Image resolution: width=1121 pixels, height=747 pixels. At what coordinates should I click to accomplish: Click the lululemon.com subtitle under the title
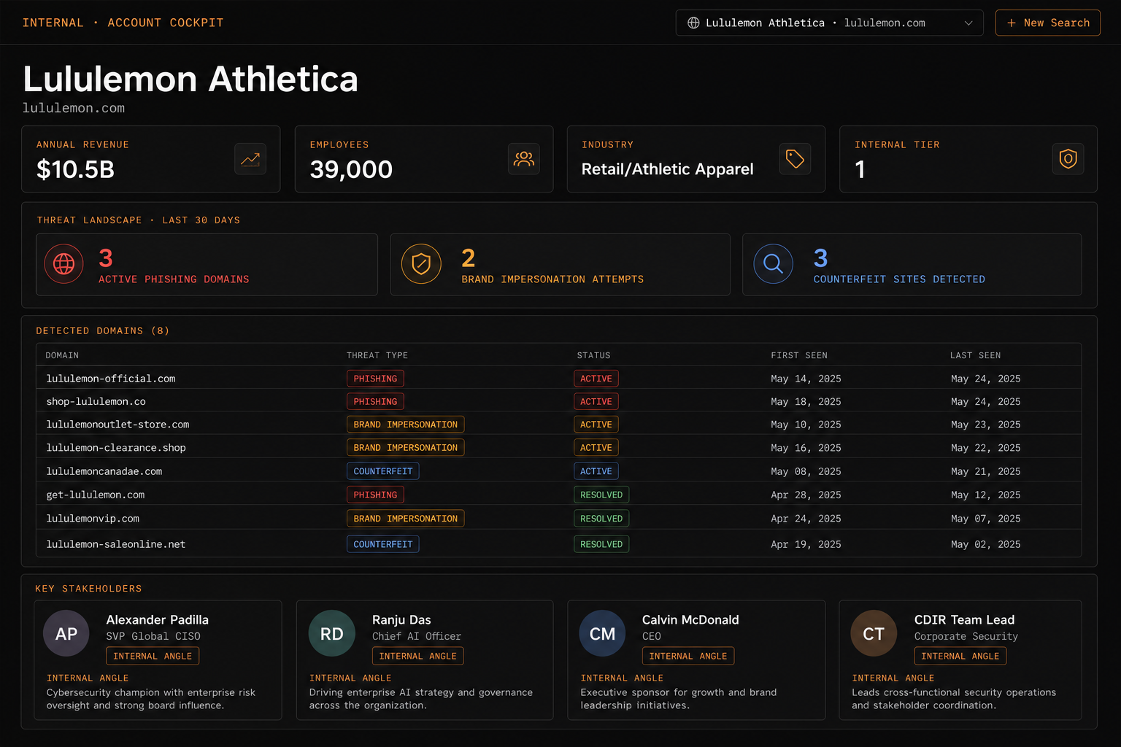point(74,108)
